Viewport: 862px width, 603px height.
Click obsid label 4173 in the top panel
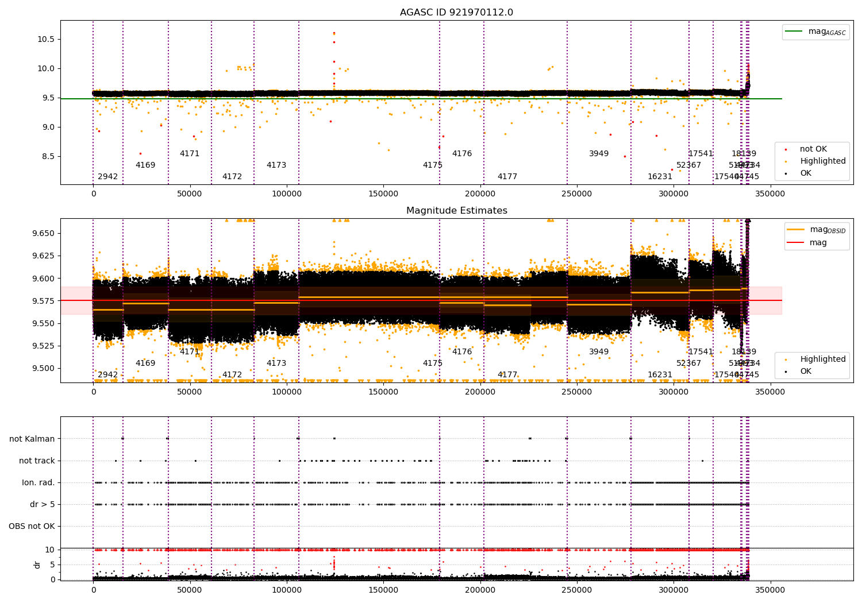(276, 165)
